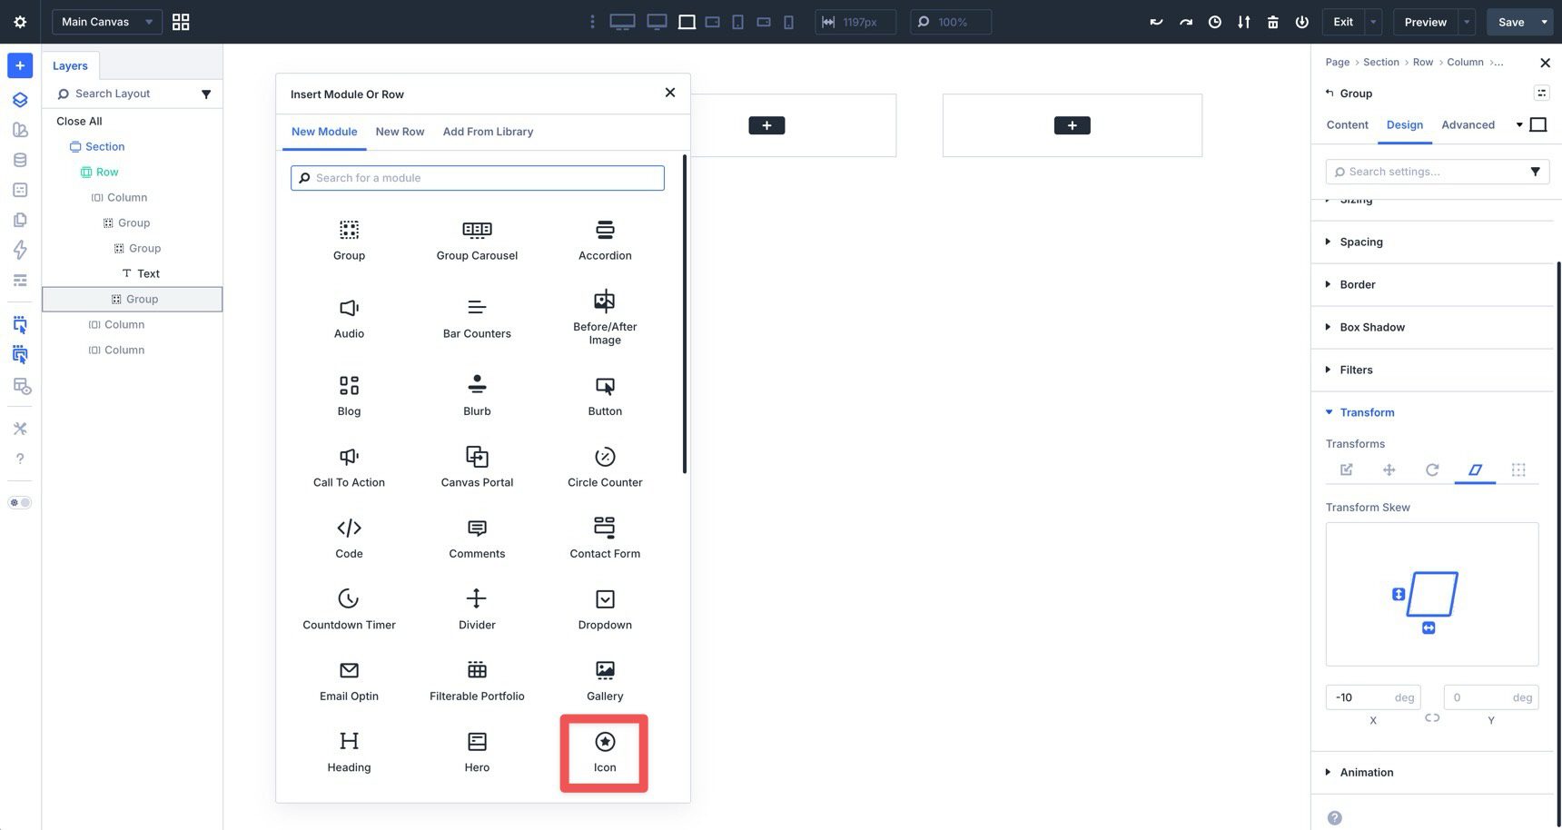Switch to phone portrait preview mode
Screen dimensions: 1562x830
[x=788, y=21]
